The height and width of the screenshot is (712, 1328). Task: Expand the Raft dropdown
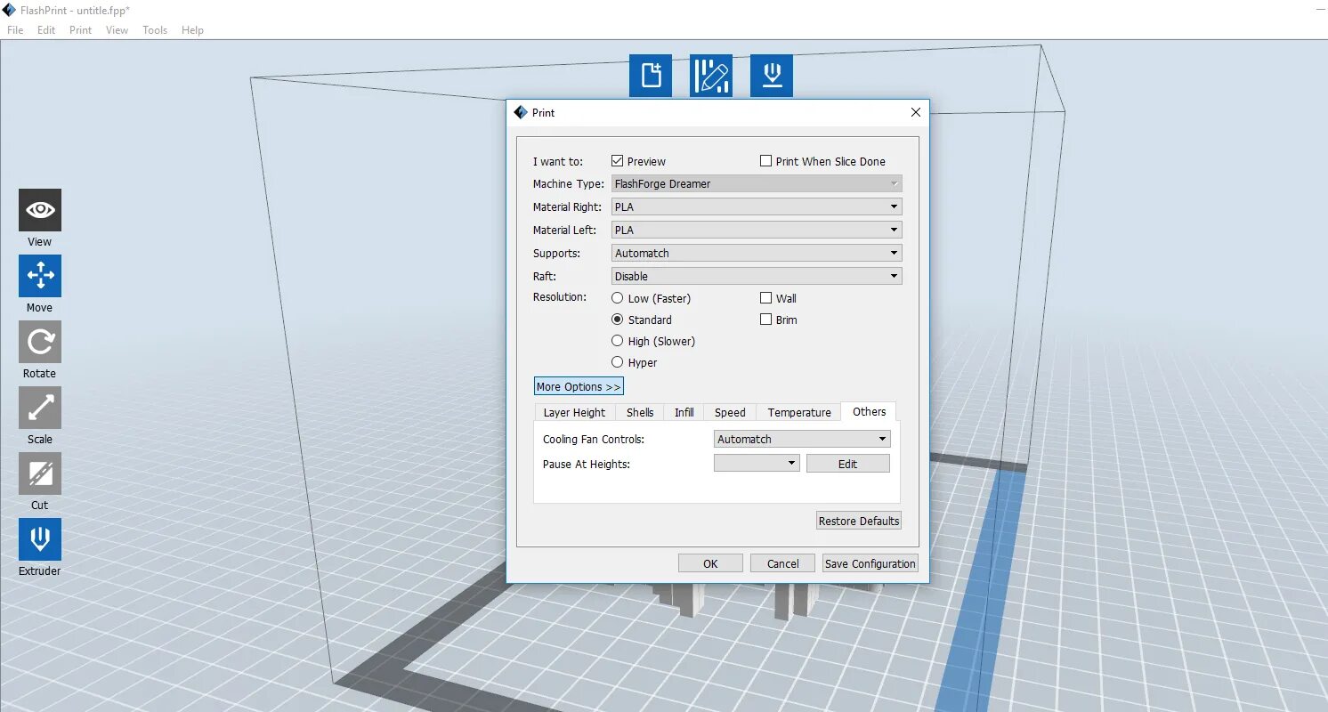pos(757,276)
